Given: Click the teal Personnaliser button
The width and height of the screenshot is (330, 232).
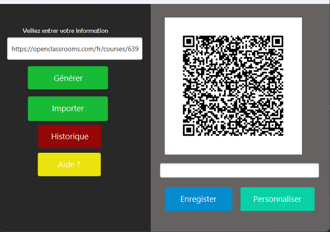Looking at the screenshot, I should click(x=277, y=199).
